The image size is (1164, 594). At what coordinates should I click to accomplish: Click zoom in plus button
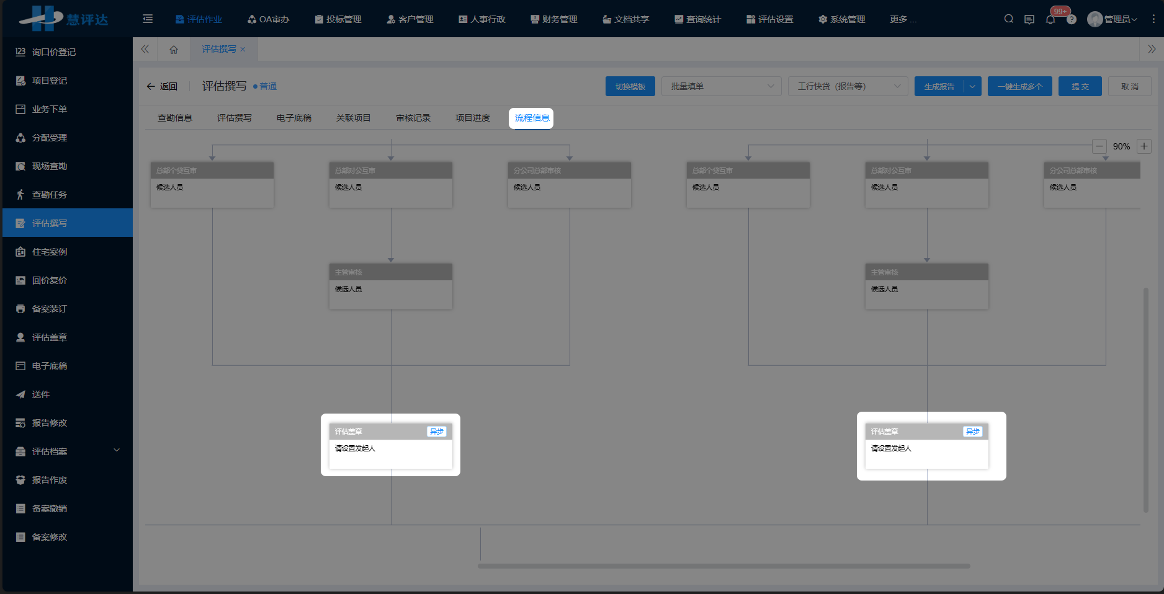coord(1144,146)
